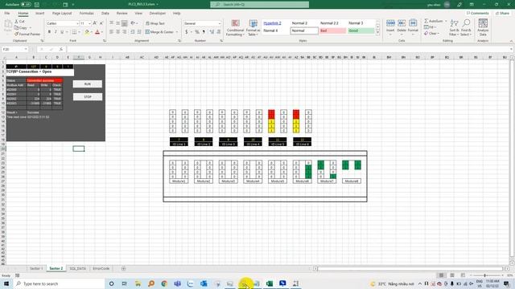Switch to the Page Layout tab
The width and height of the screenshot is (515, 289).
(62, 14)
